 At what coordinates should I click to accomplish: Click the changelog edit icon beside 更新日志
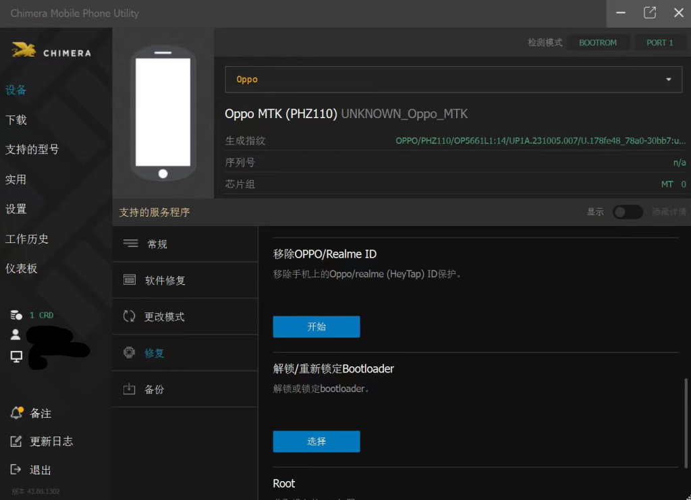16,441
